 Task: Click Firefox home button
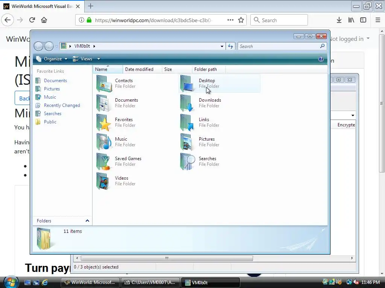pos(44,20)
